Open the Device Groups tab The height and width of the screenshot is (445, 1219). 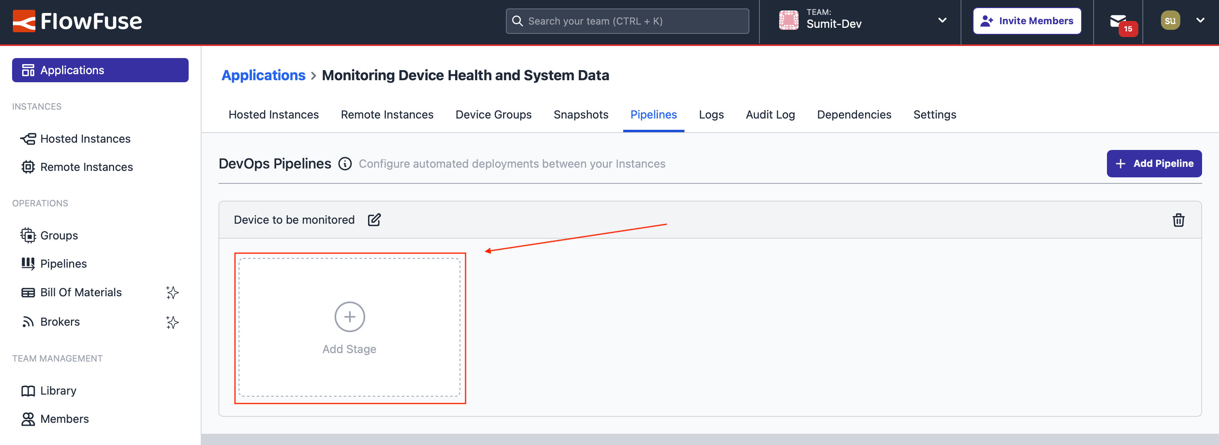(x=493, y=114)
